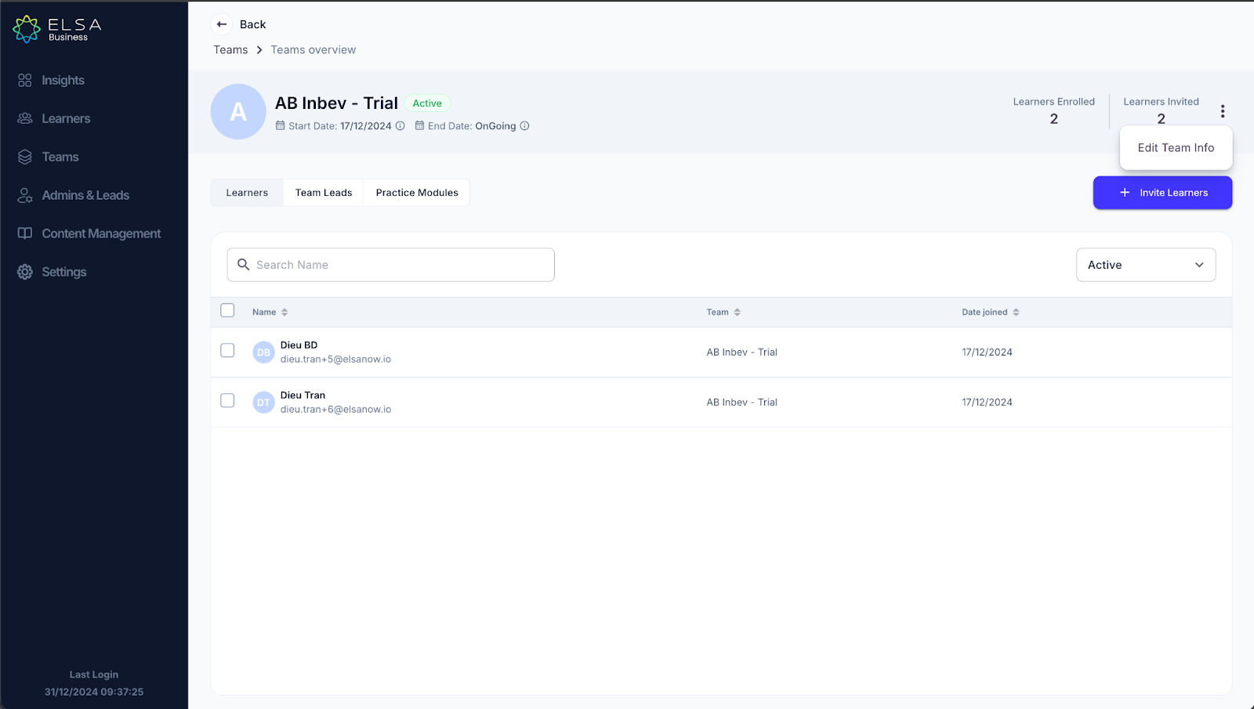
Task: Click the green Active status badge
Action: pos(427,103)
